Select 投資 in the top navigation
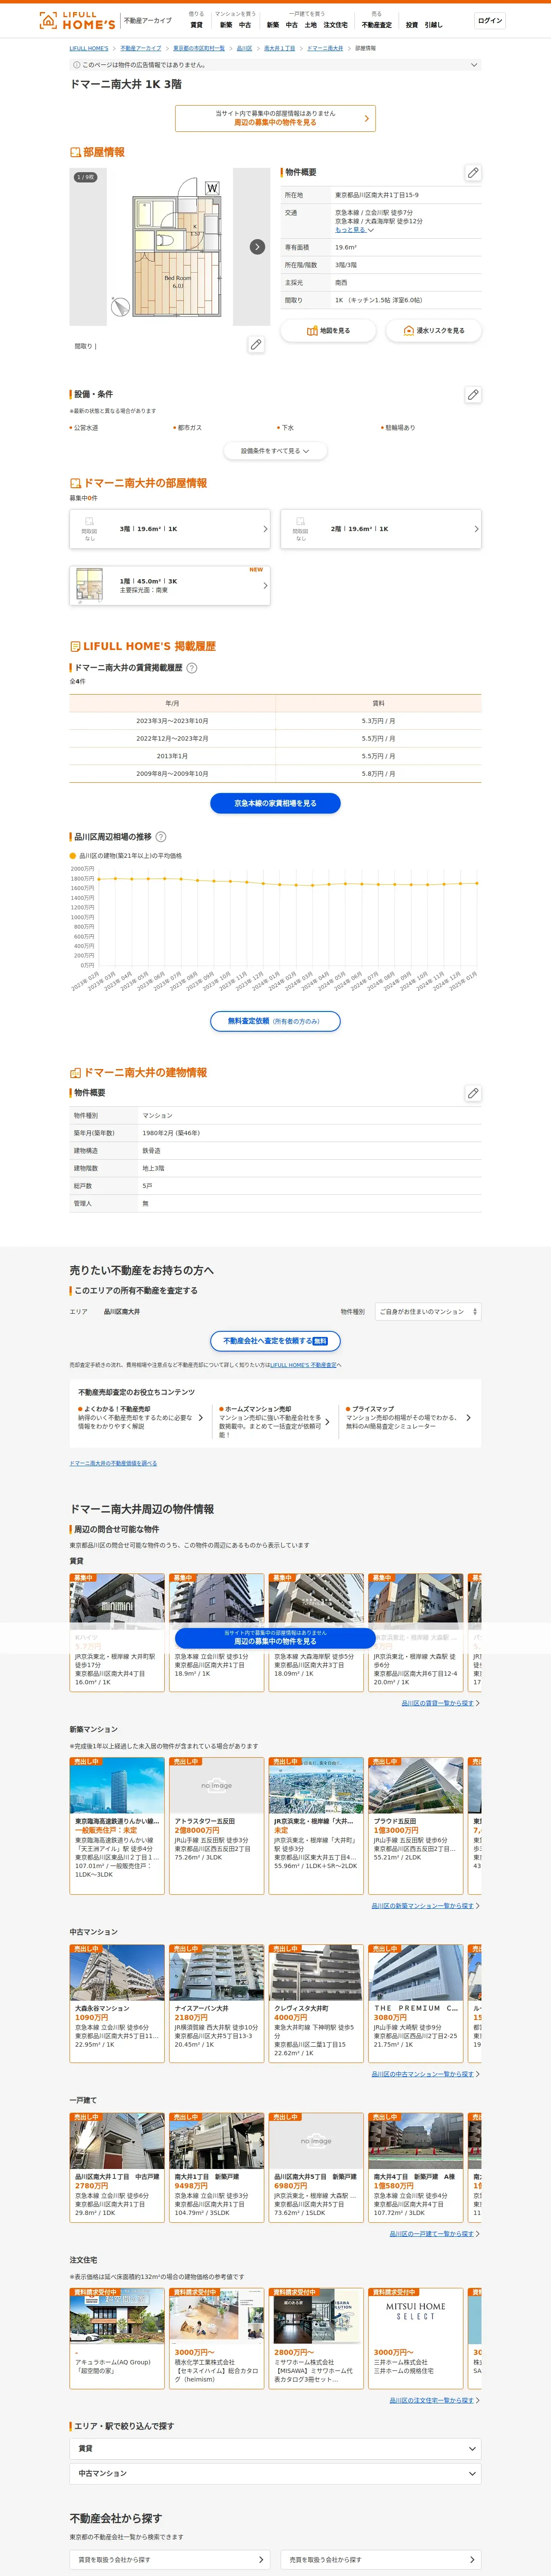Viewport: 551px width, 2576px height. (412, 25)
